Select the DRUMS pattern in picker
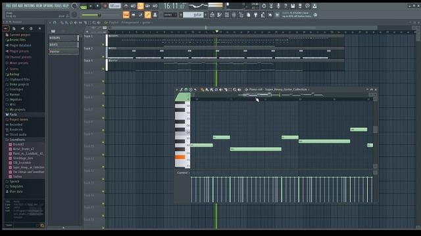 click(63, 38)
